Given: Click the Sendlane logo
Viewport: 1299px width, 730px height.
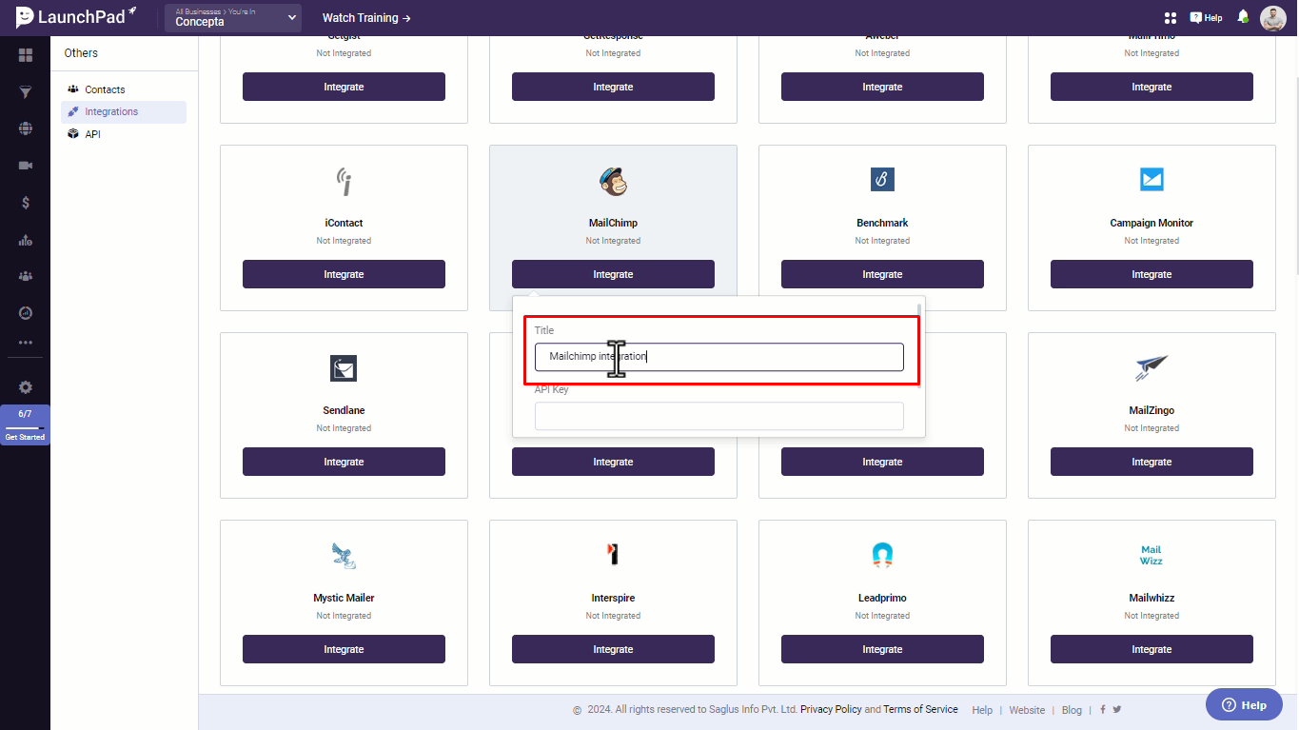Looking at the screenshot, I should pyautogui.click(x=344, y=367).
